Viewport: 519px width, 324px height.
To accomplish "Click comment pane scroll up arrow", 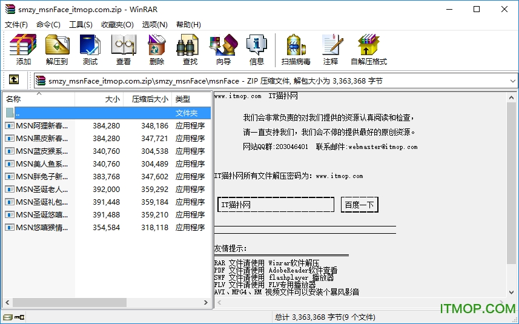I will point(511,98).
